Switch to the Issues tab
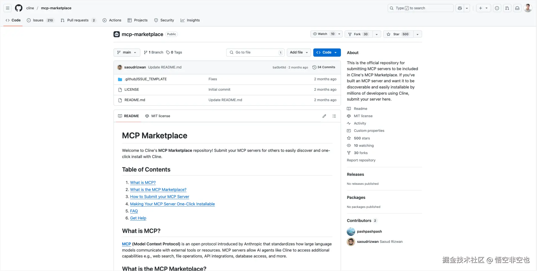This screenshot has height=271, width=537. pyautogui.click(x=38, y=20)
